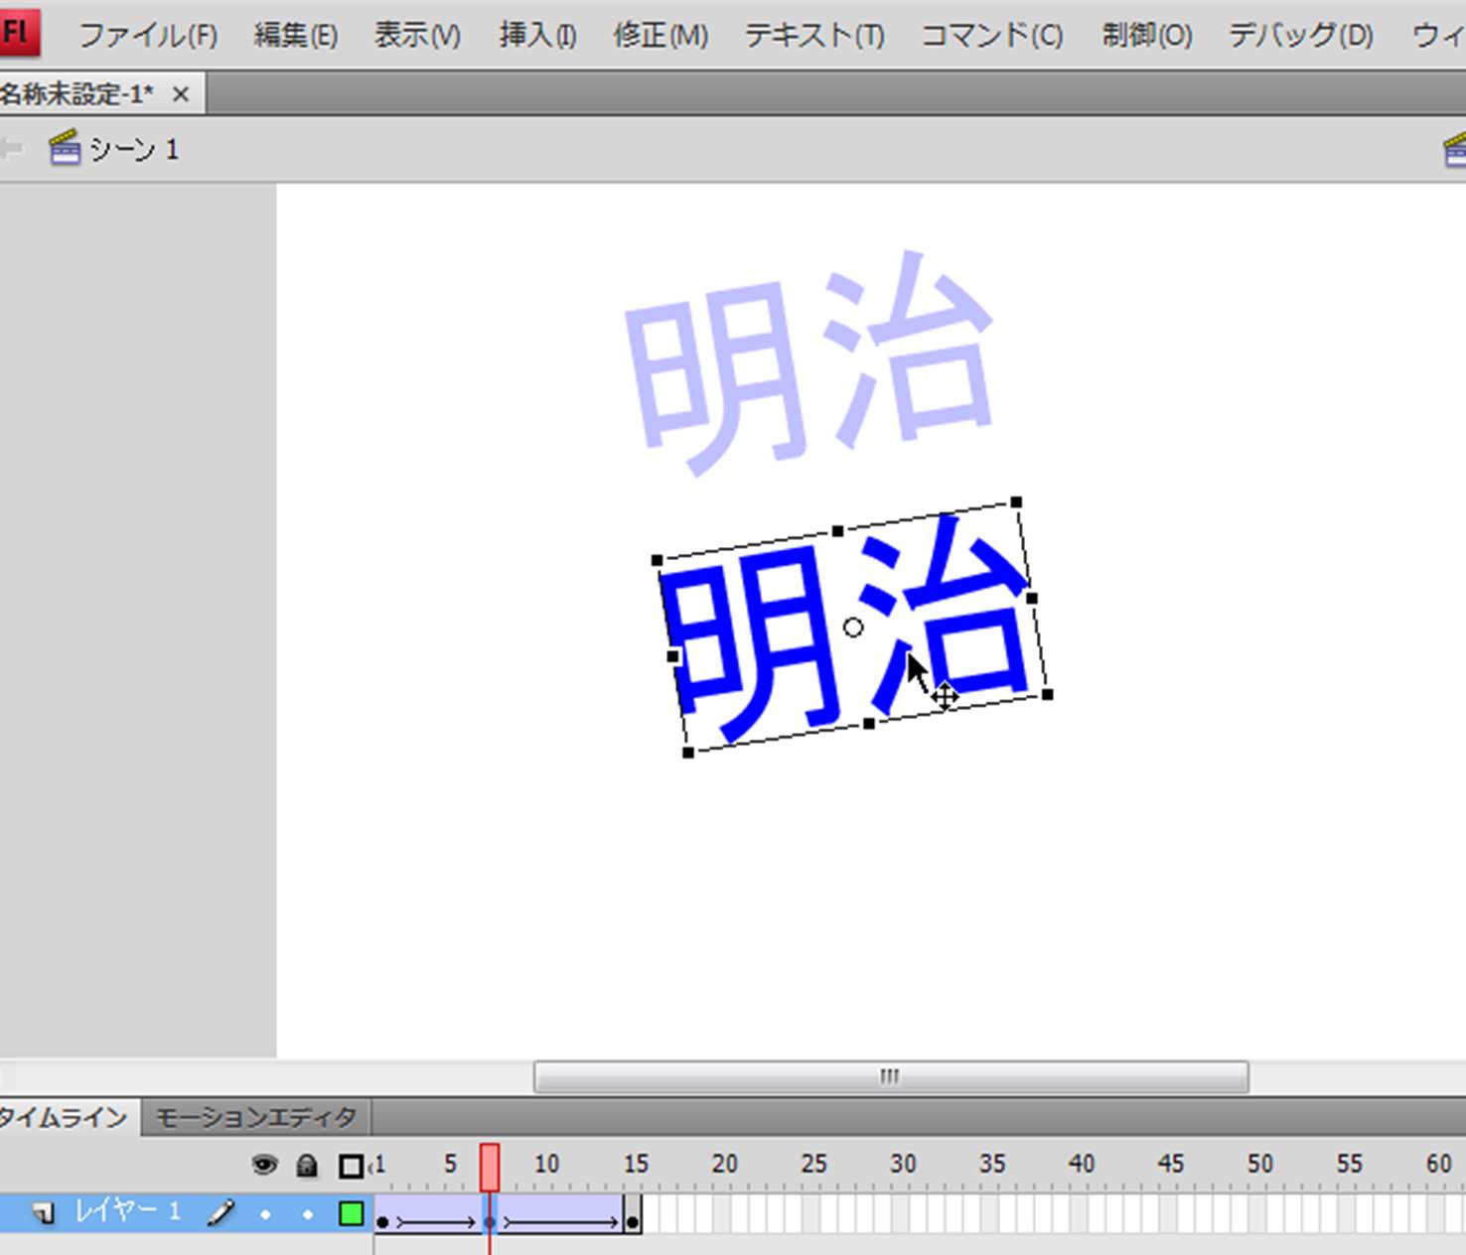
Task: Click the green outline color swatch of レイヤー 1
Action: tap(351, 1213)
